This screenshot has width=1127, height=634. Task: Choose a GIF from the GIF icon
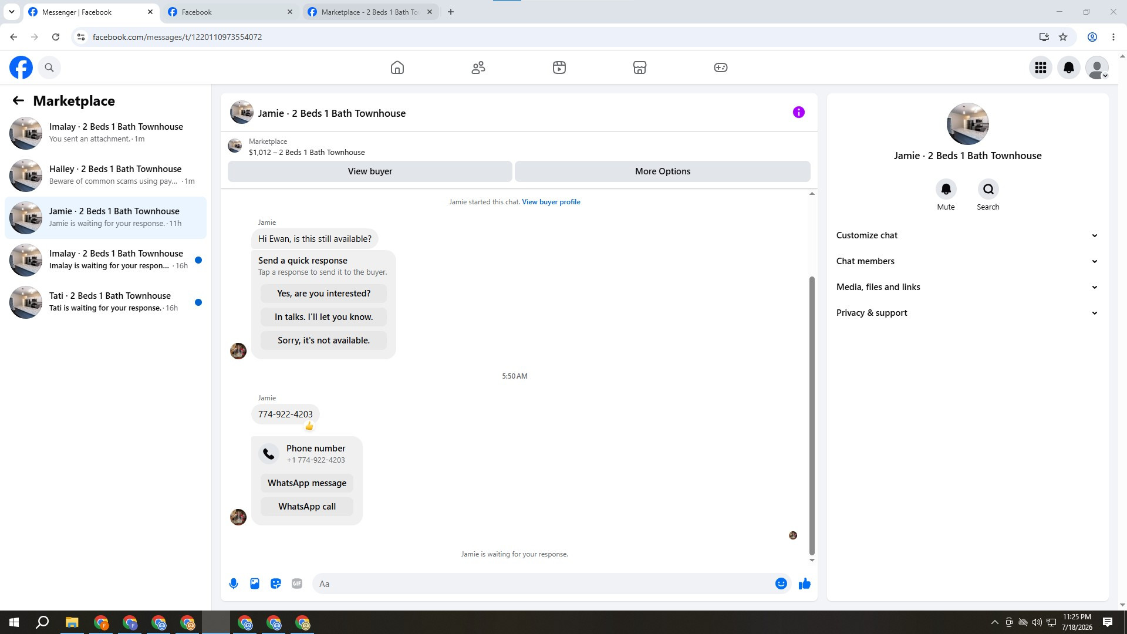[x=297, y=584]
